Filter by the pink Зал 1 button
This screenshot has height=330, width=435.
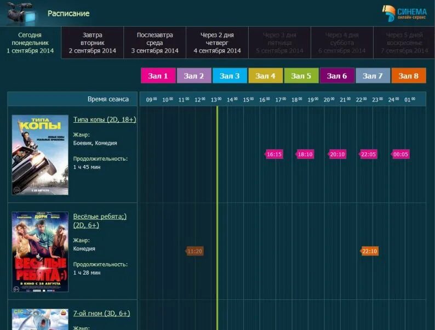click(158, 76)
